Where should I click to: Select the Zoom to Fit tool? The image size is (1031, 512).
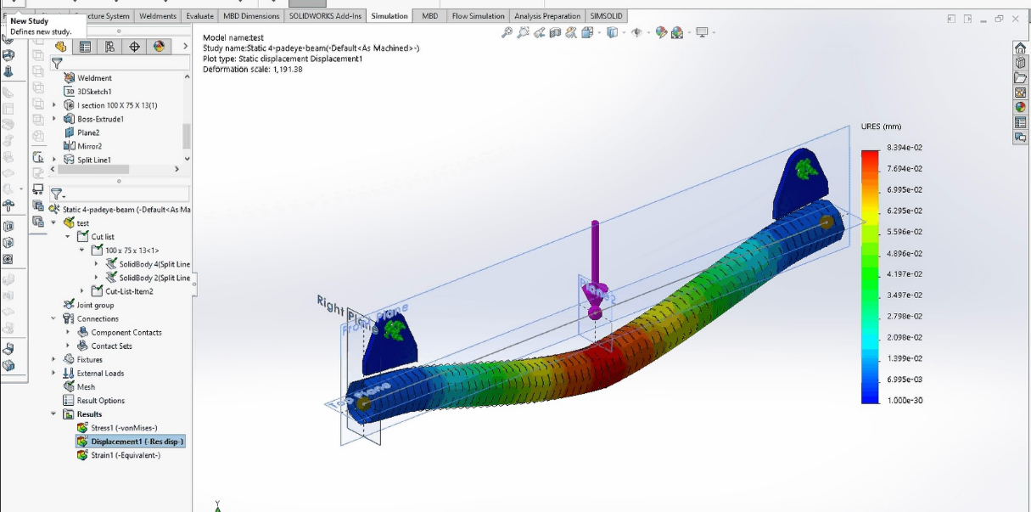pyautogui.click(x=507, y=31)
